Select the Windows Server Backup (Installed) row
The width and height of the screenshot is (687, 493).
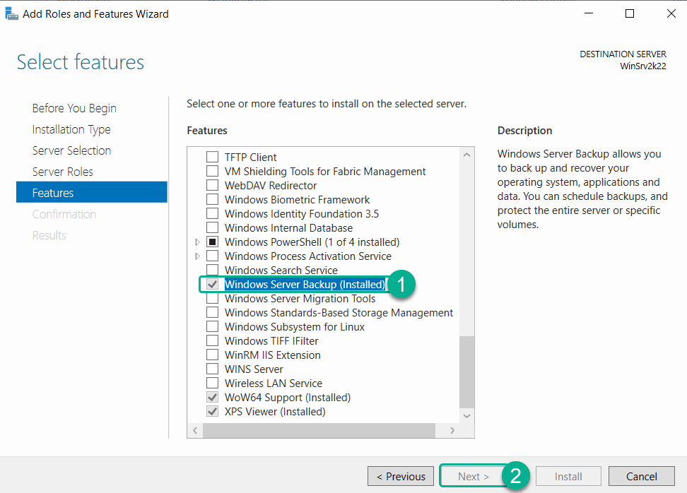click(305, 284)
